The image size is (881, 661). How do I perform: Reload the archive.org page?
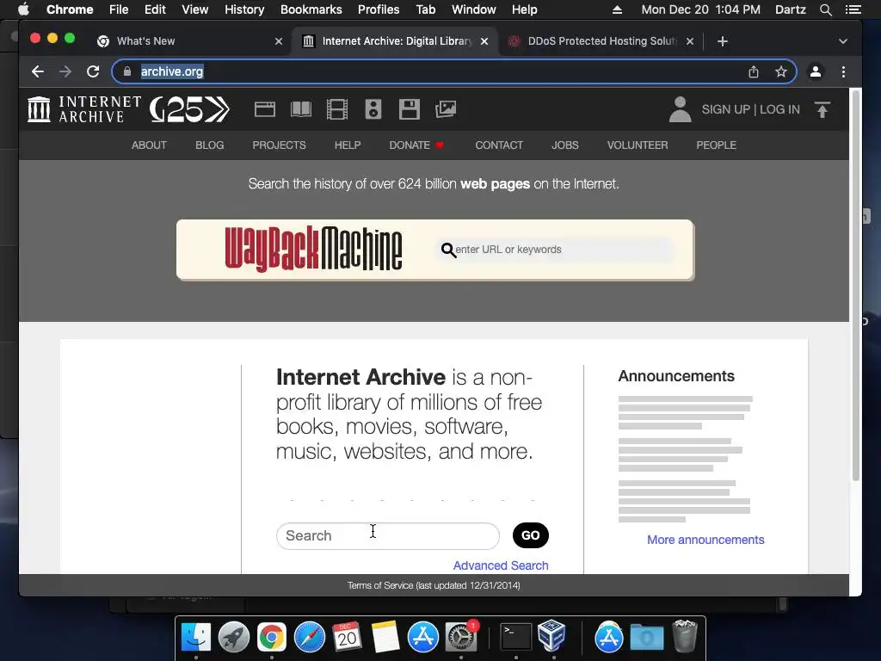click(93, 71)
